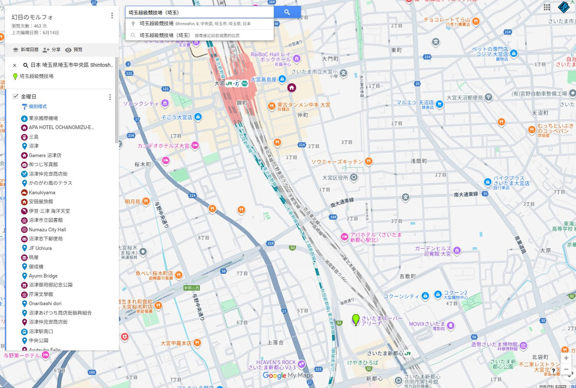Screen dimensions: 576x388
Task: Click the 沼津志下郵便局 mail icon
Action: 24,239
